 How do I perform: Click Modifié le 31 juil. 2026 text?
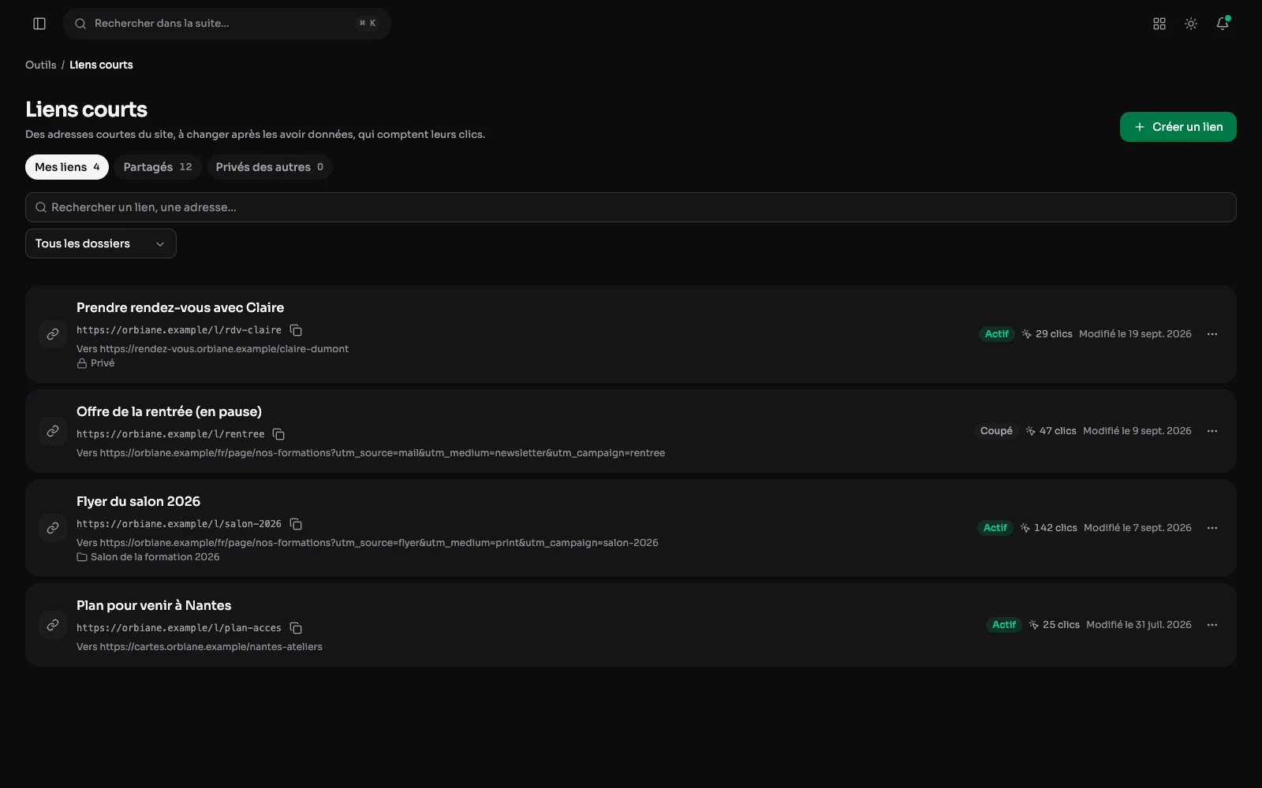pos(1139,625)
